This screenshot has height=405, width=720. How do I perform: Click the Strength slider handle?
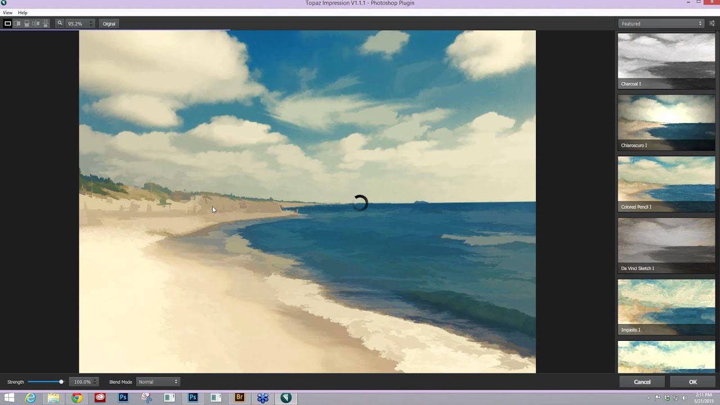[61, 382]
